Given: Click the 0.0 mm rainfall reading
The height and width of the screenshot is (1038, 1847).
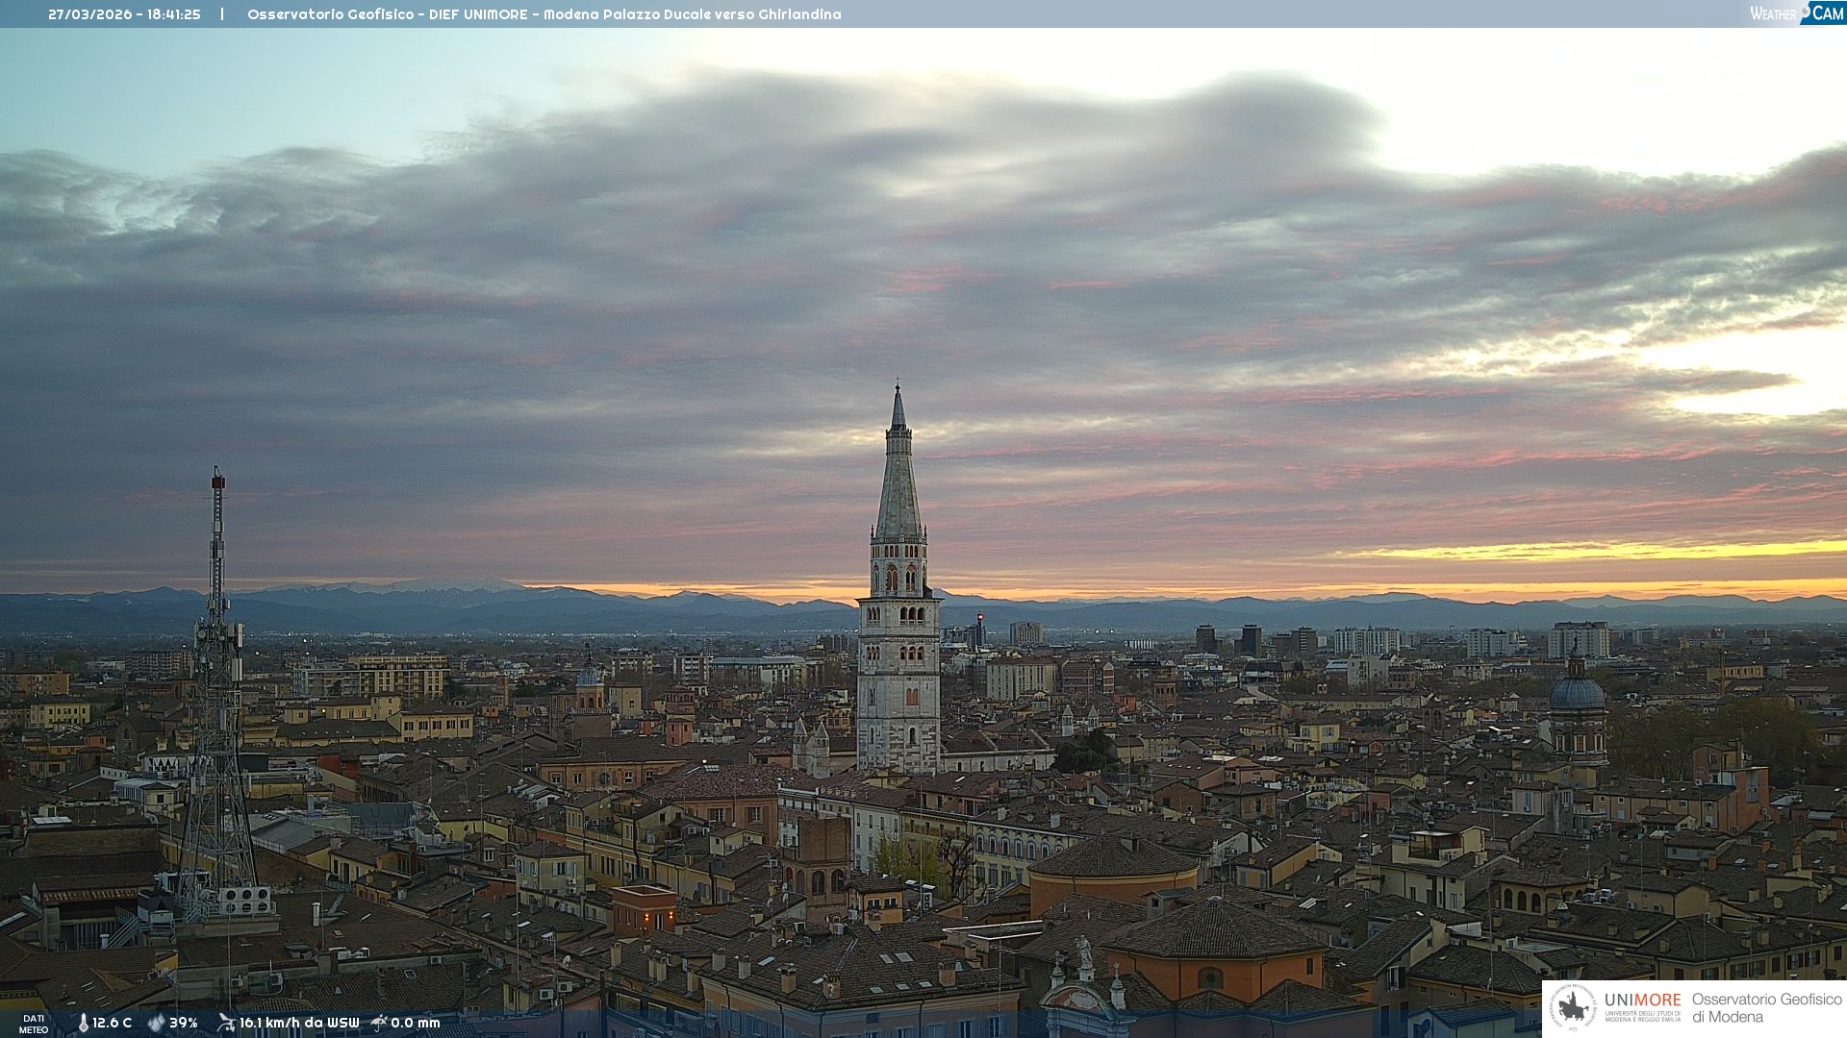Looking at the screenshot, I should 415,1023.
